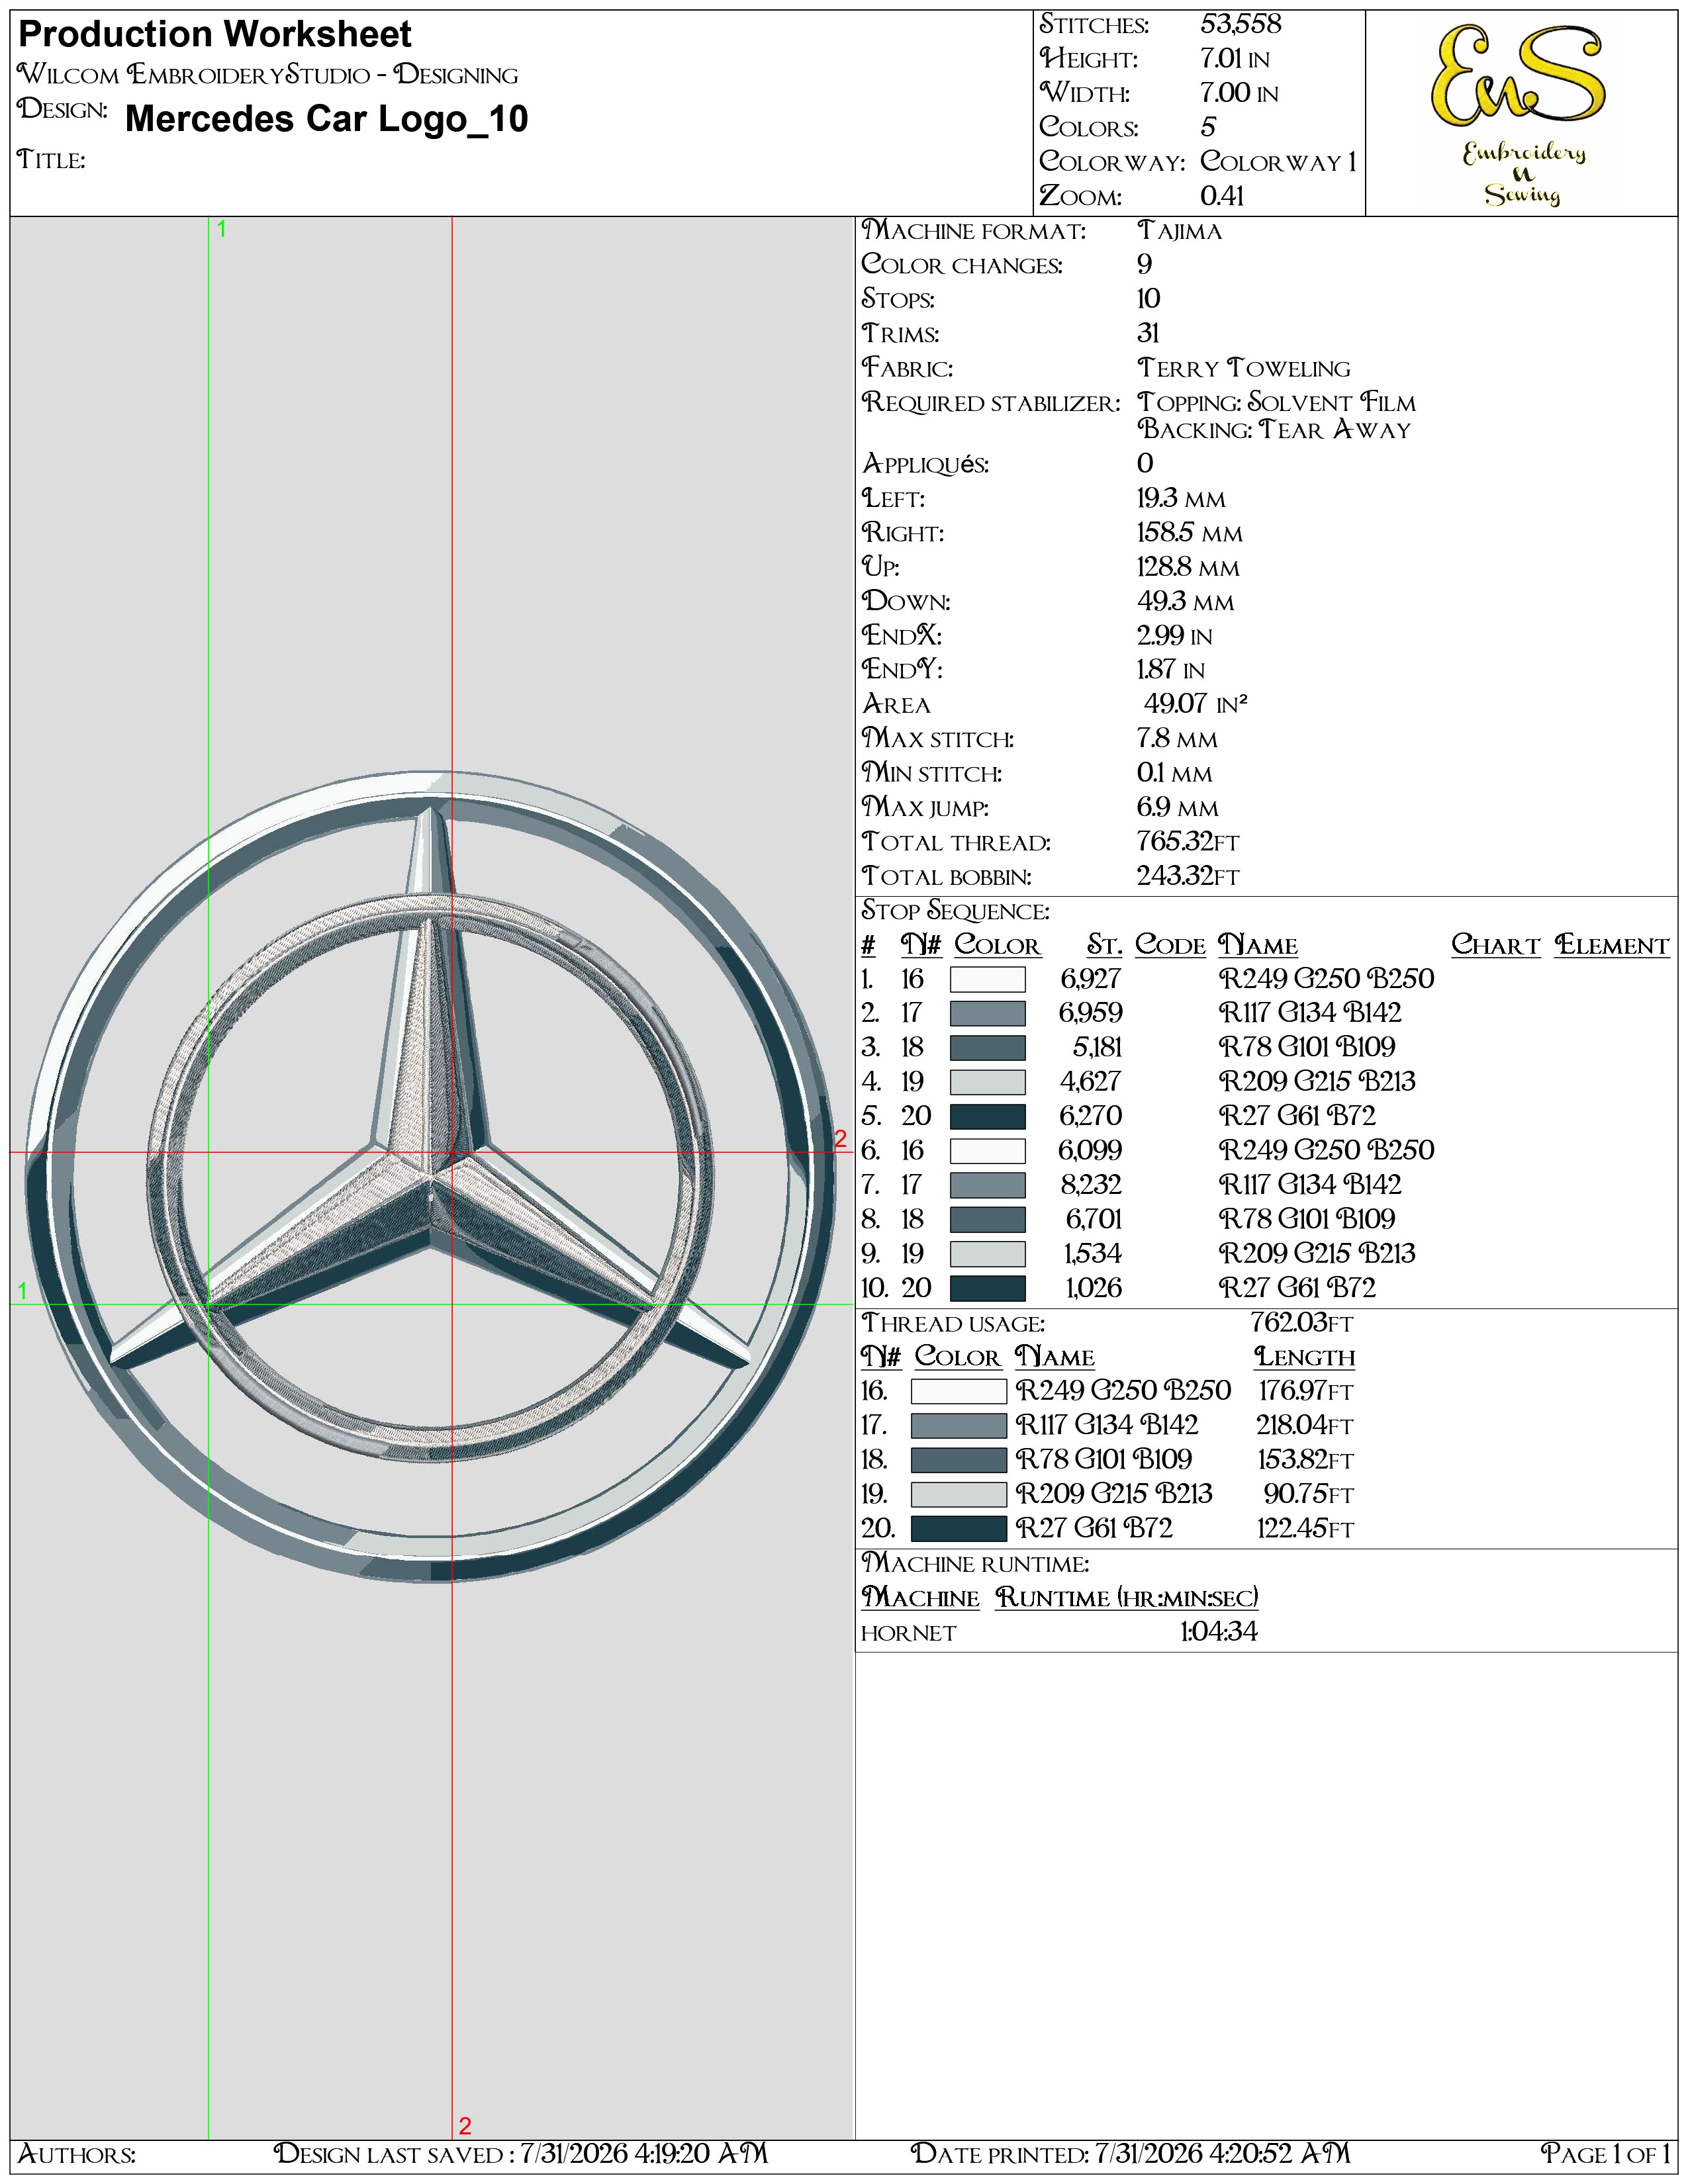Select stitch count "1,534" in stop 9
The height and width of the screenshot is (2184, 1688).
pyautogui.click(x=1093, y=1254)
